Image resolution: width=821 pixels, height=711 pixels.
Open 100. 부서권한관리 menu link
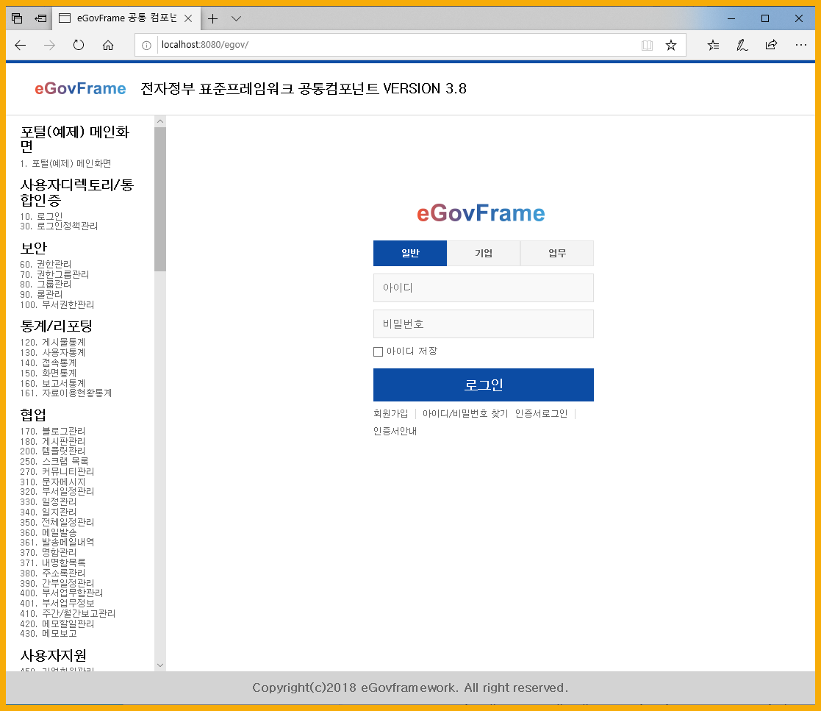pyautogui.click(x=57, y=304)
